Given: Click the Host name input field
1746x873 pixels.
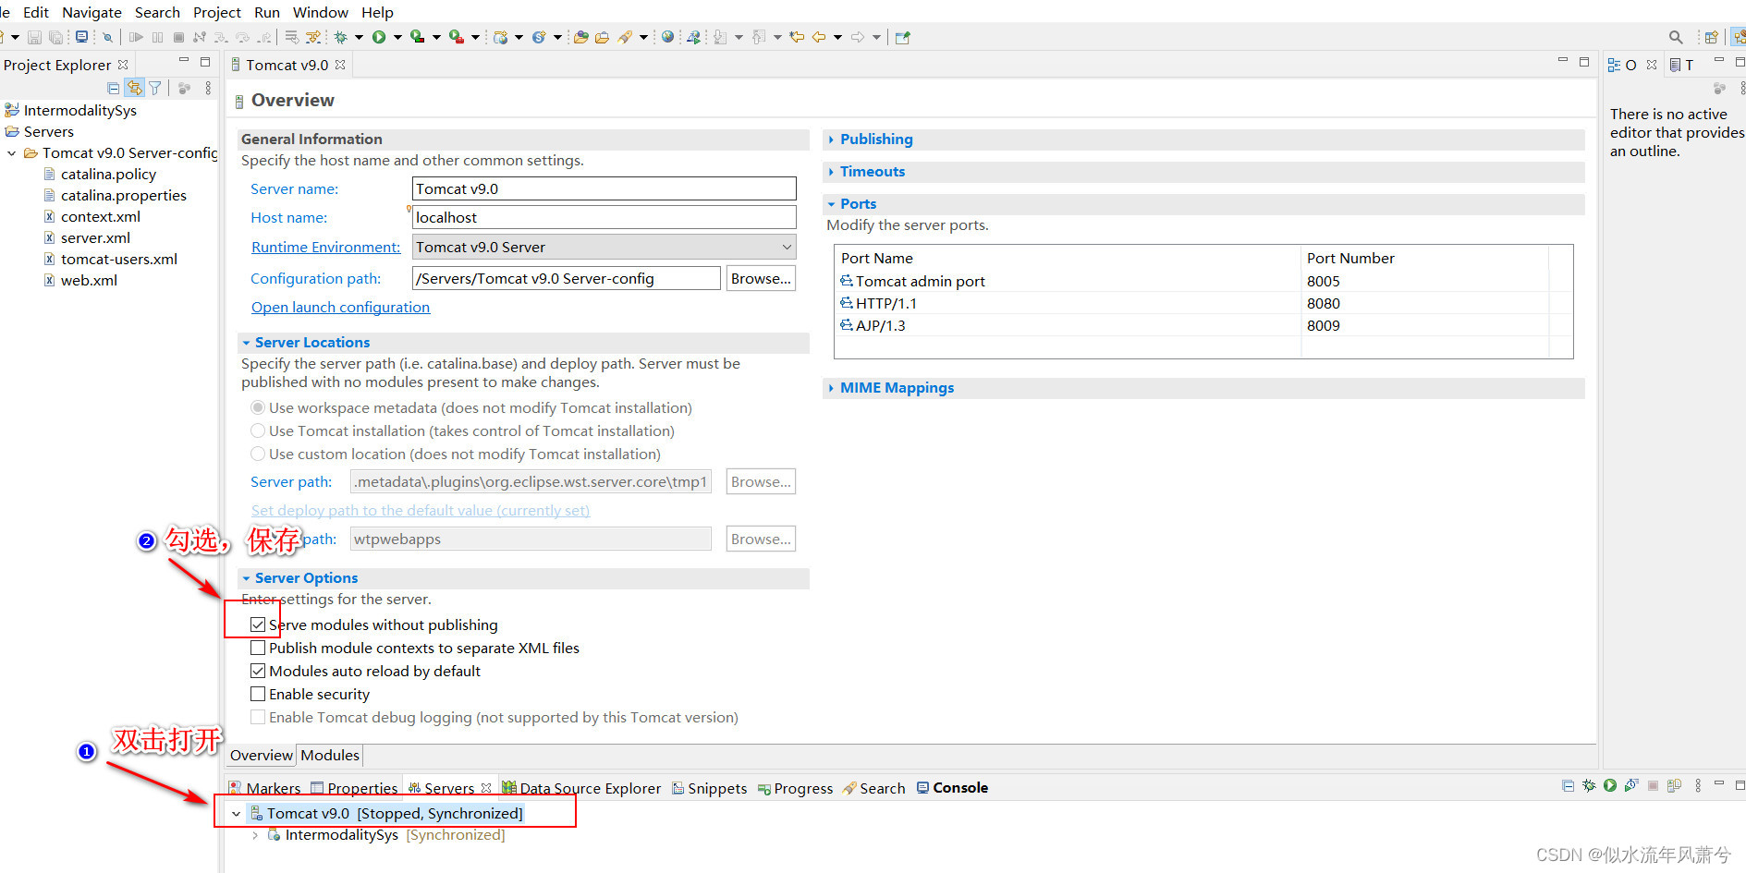Looking at the screenshot, I should (x=604, y=217).
